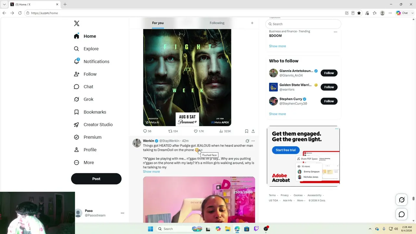Open account menu for Paso
Viewport: 416px width, 234px height.
pos(123,213)
